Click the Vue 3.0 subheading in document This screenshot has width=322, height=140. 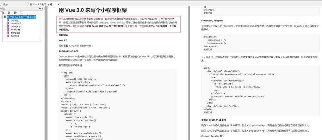(x=63, y=40)
